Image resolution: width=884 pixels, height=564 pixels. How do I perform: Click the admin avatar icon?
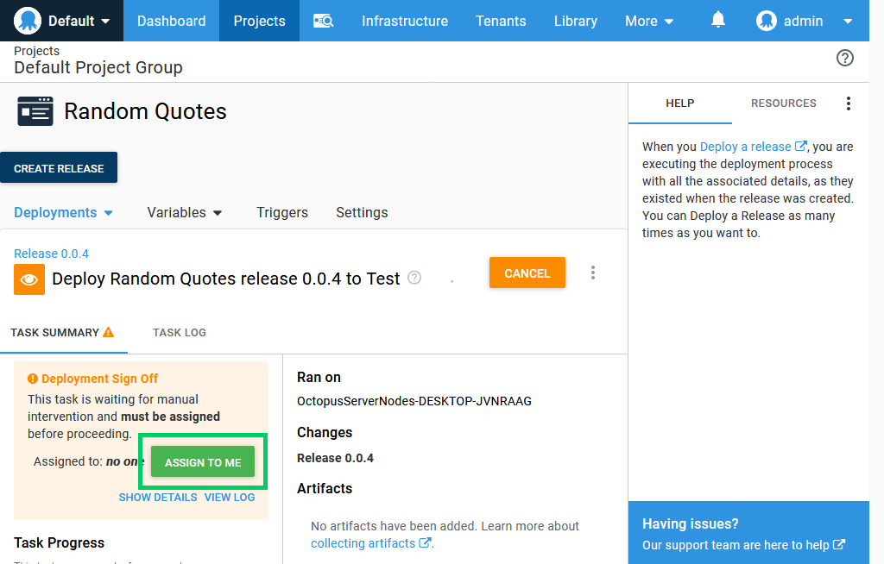point(767,21)
